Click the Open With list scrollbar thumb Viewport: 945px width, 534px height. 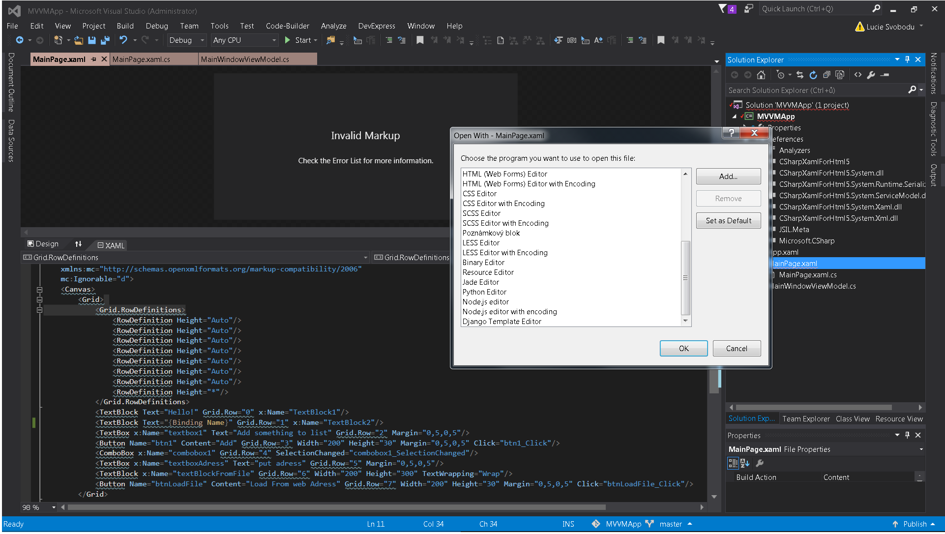685,278
